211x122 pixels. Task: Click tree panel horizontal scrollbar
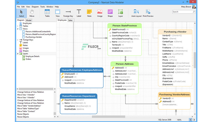click(36, 89)
